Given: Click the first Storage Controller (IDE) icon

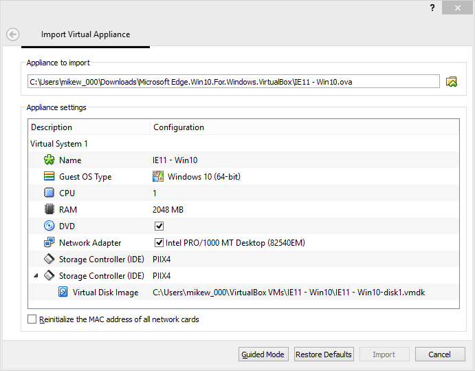Looking at the screenshot, I should tap(49, 259).
